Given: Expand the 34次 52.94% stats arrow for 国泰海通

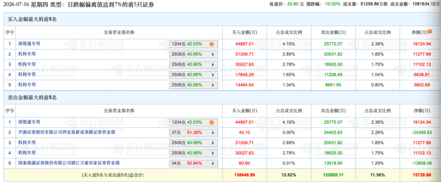Looking at the screenshot, I should [213, 163].
